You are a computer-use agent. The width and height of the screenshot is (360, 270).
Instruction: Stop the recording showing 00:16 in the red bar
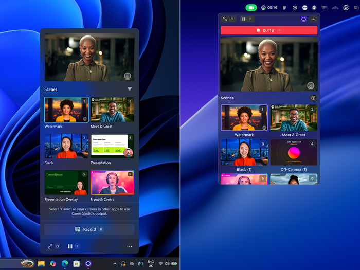pos(269,30)
